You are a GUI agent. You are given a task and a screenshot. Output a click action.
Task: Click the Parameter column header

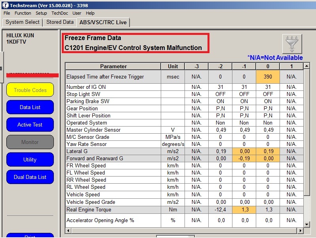pos(113,66)
